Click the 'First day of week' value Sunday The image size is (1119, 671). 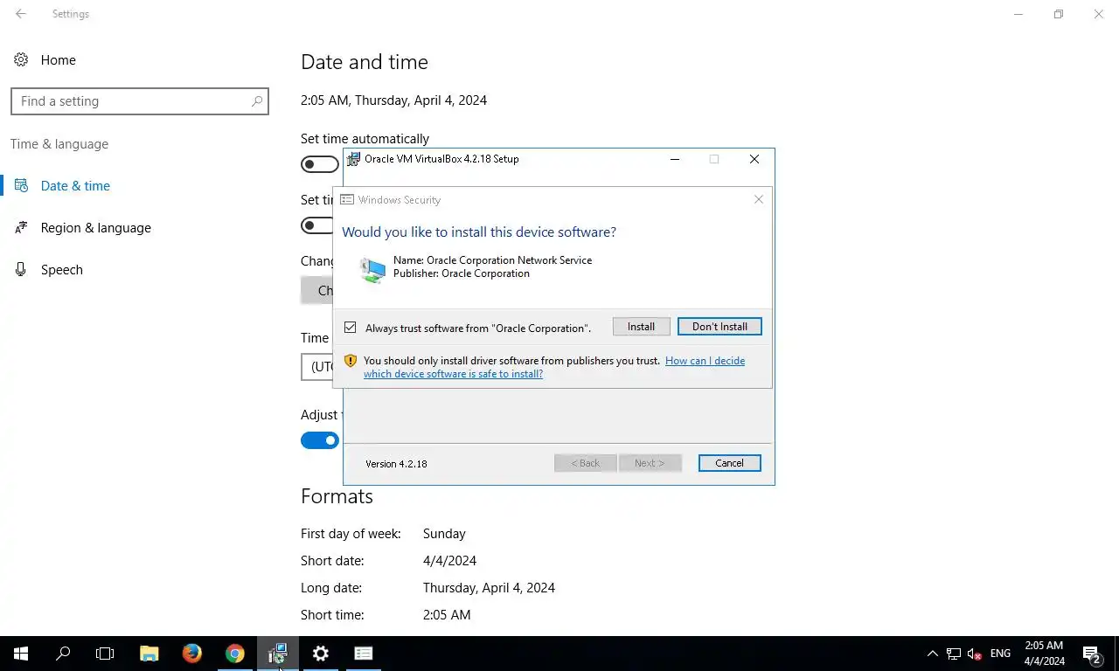[x=444, y=534]
